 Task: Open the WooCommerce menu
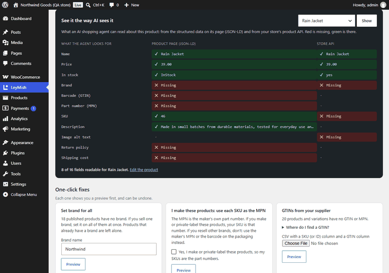[24, 77]
